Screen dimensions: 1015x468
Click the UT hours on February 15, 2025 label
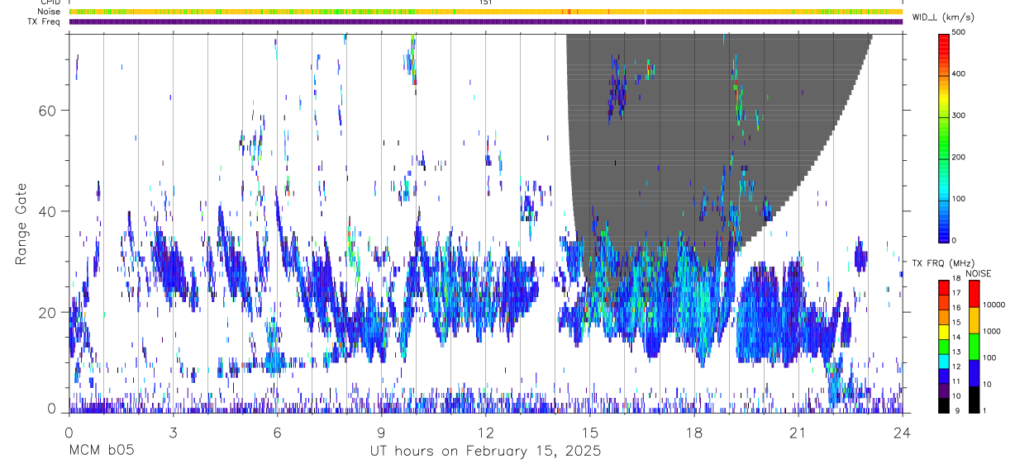coord(485,451)
